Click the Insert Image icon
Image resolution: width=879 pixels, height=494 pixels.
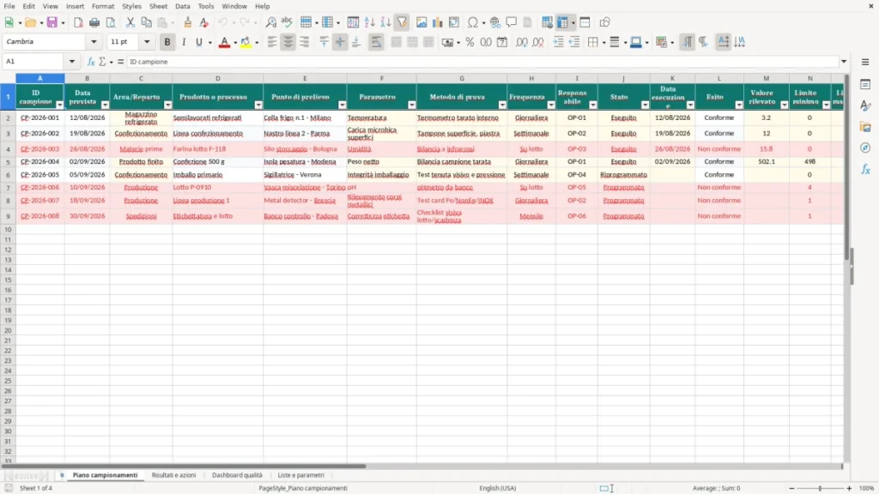coord(421,22)
